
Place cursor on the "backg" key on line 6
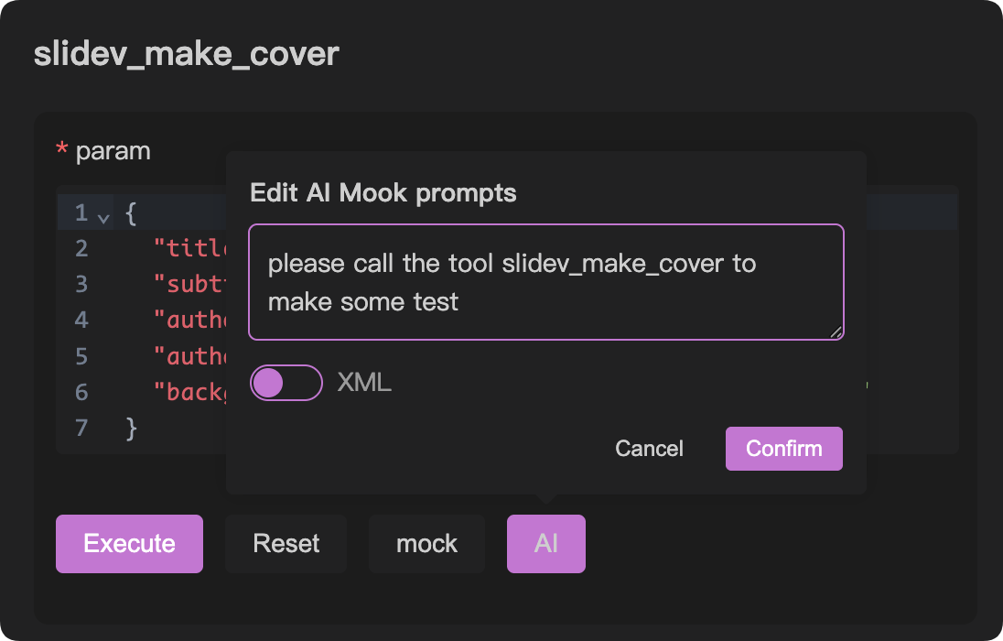190,392
